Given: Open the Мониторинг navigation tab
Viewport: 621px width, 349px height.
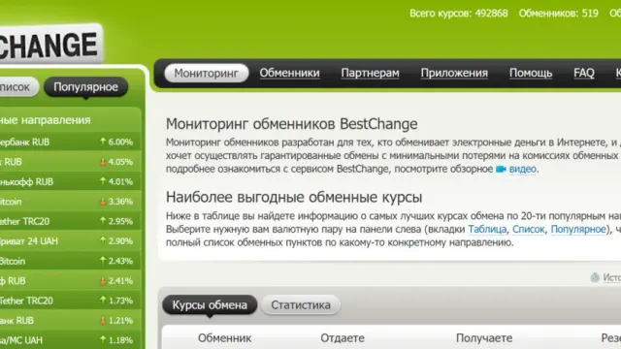Looking at the screenshot, I should coord(207,74).
